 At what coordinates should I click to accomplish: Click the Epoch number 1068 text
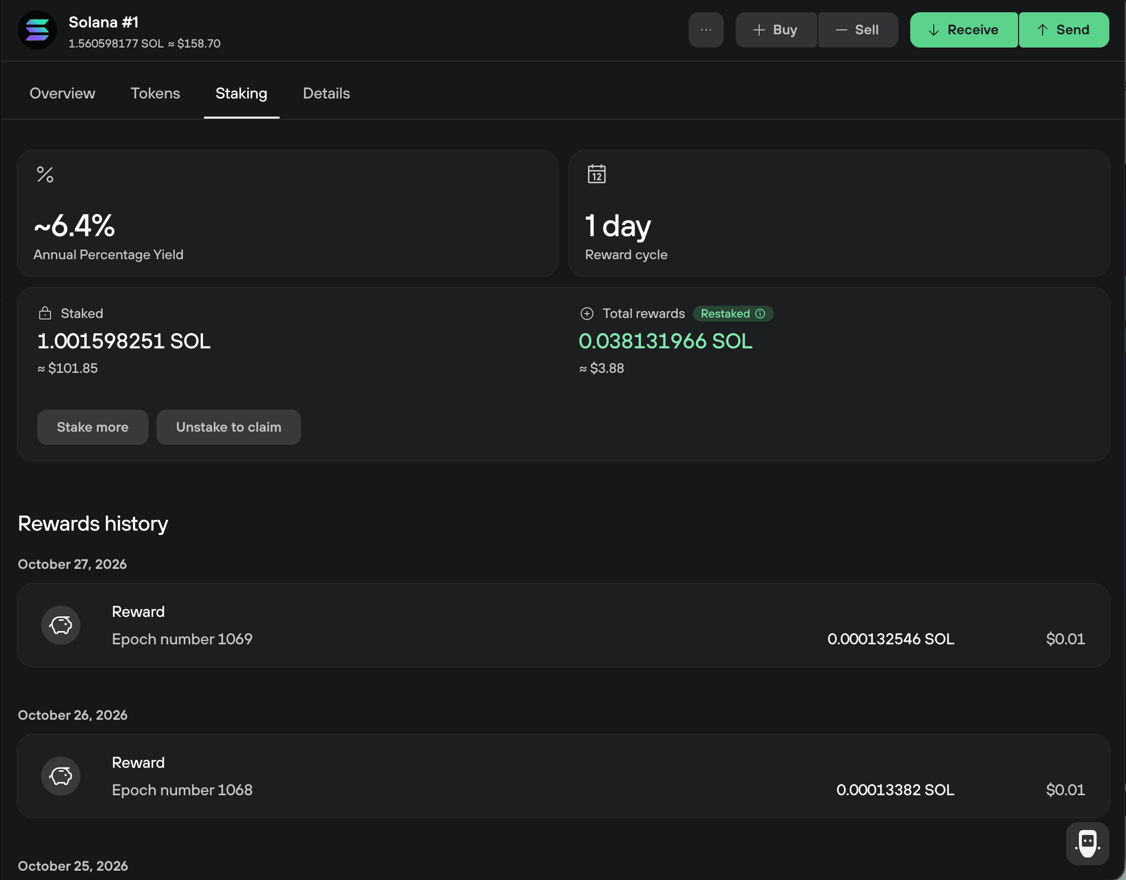point(182,790)
